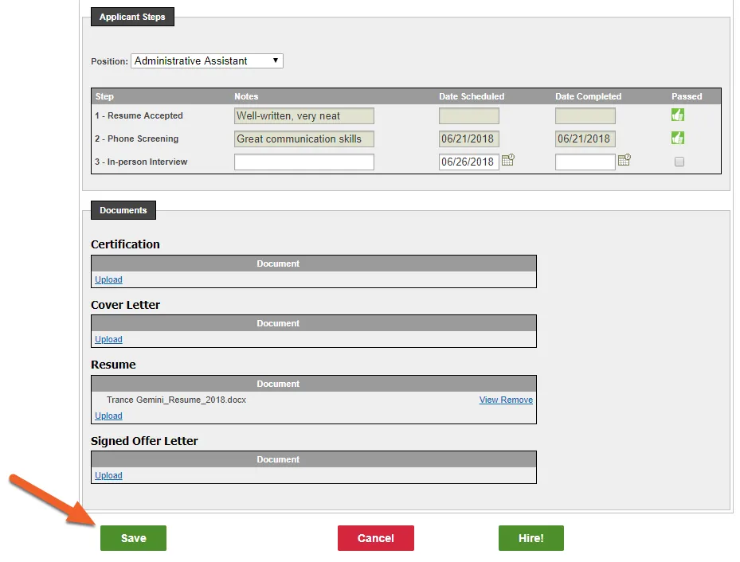Viewport: 740px width, 562px height.
Task: Upload a Certification document
Action: (x=108, y=279)
